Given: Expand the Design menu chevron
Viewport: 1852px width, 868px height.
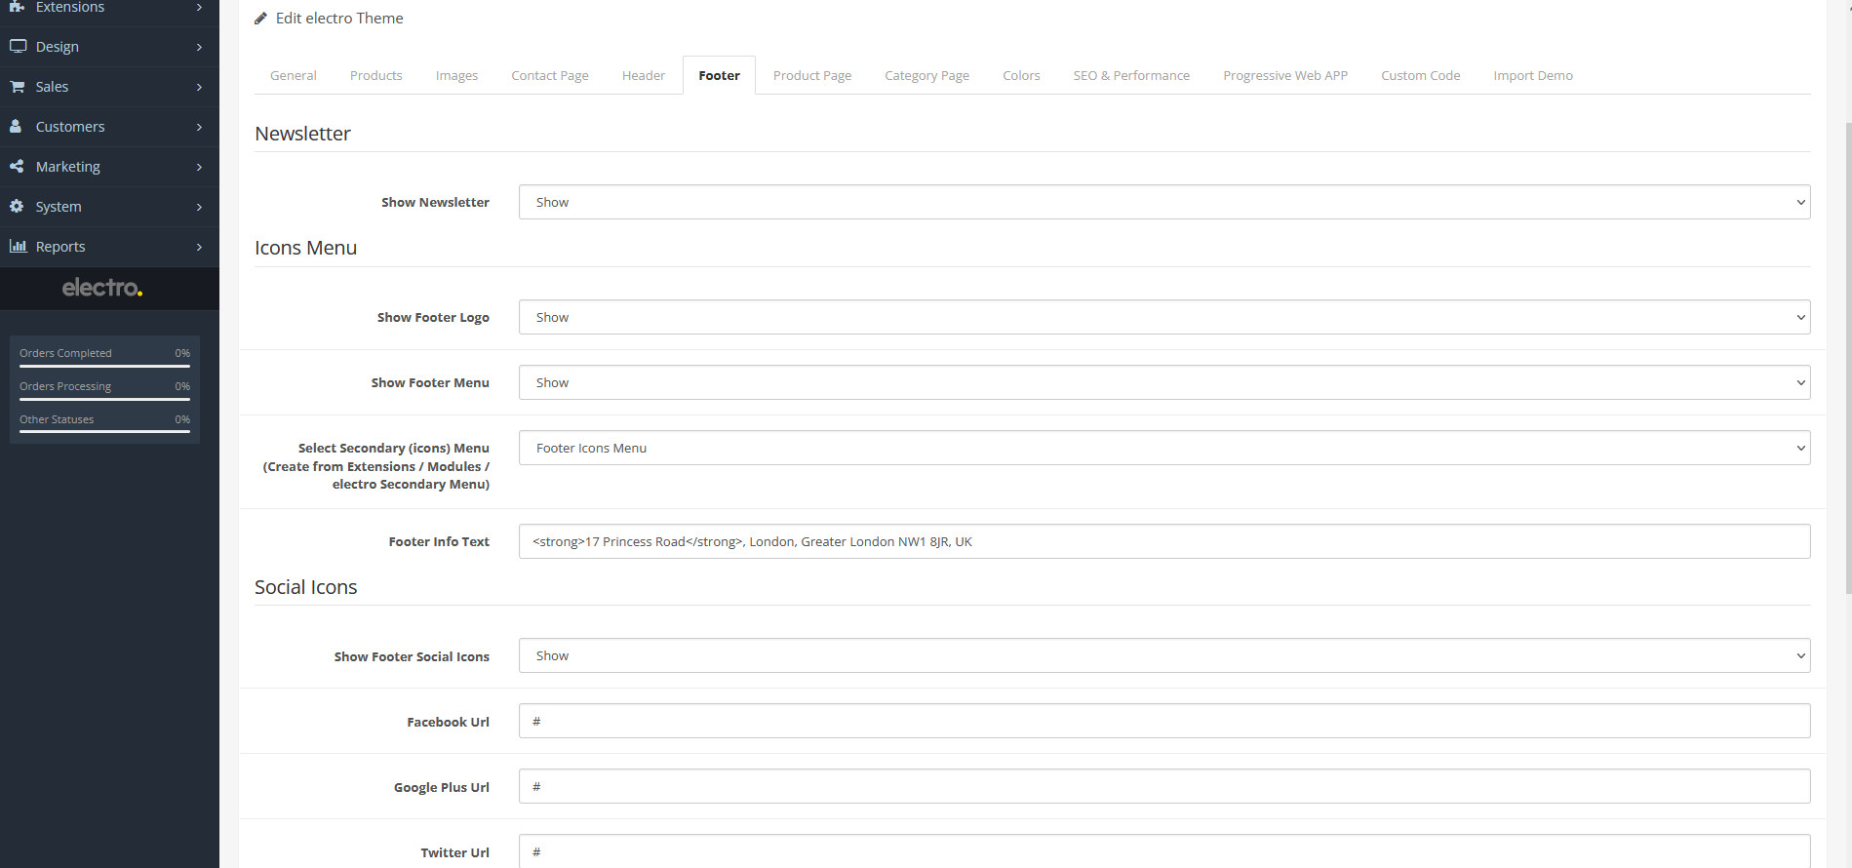Looking at the screenshot, I should tap(199, 47).
